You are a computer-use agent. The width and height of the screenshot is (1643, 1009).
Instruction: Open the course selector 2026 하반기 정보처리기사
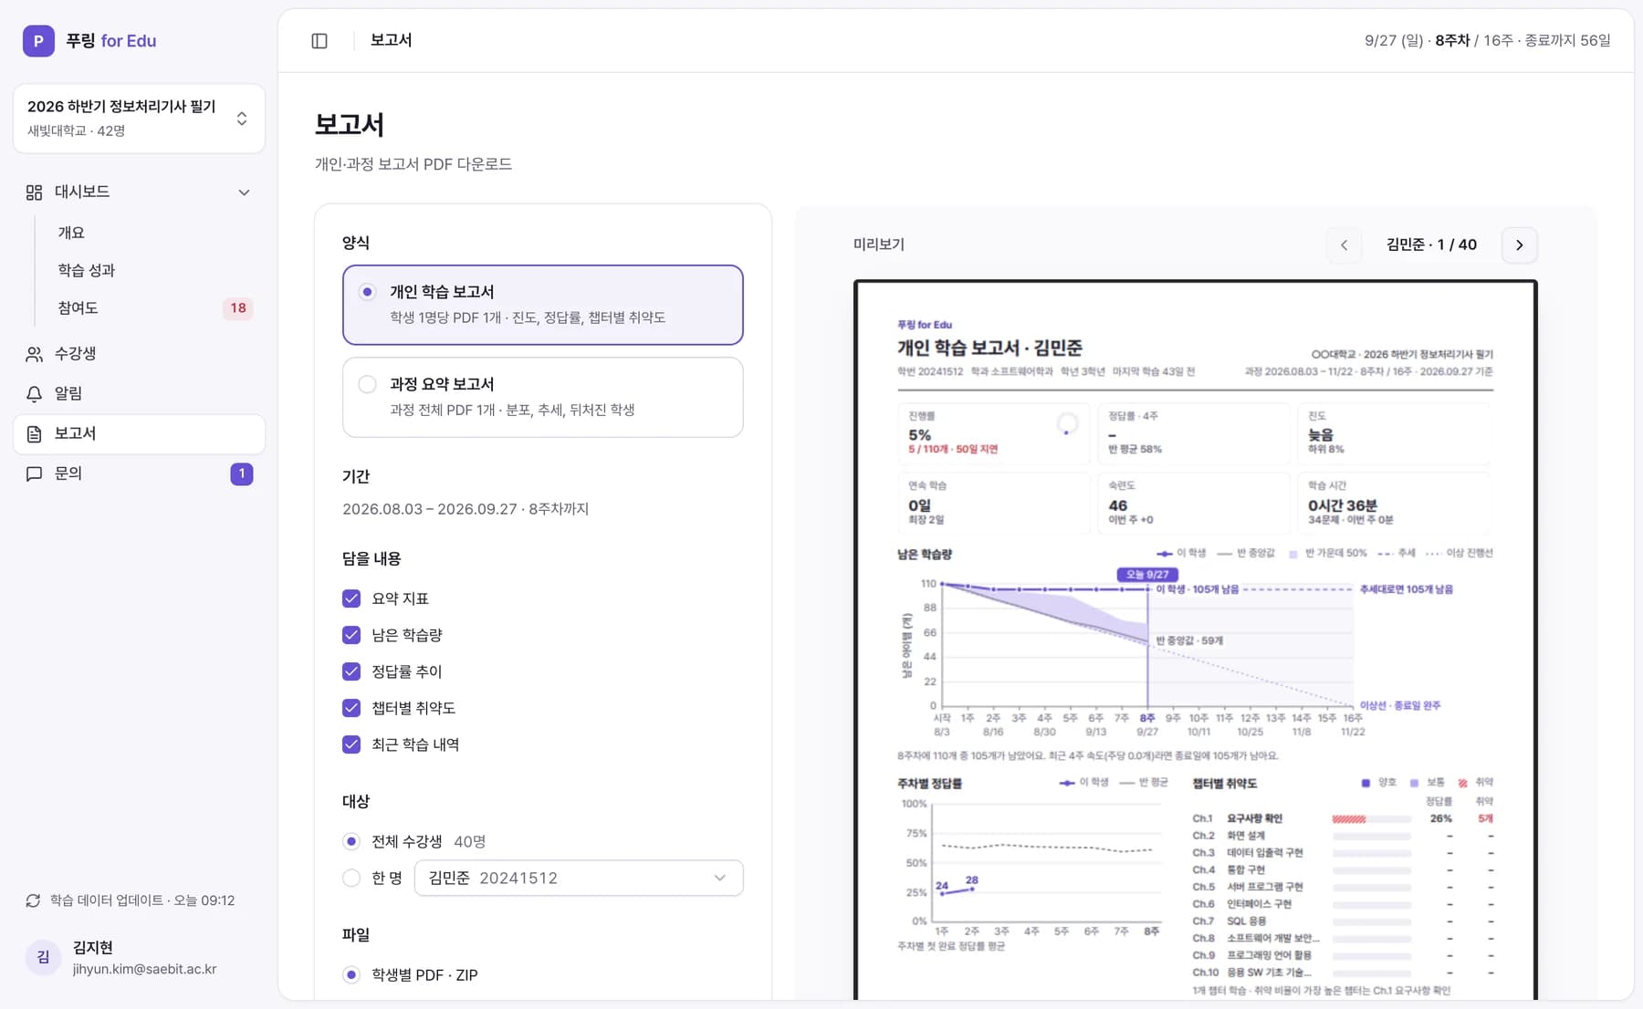pos(139,119)
